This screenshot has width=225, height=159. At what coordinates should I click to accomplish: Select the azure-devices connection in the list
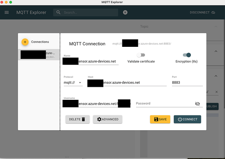click(x=39, y=55)
